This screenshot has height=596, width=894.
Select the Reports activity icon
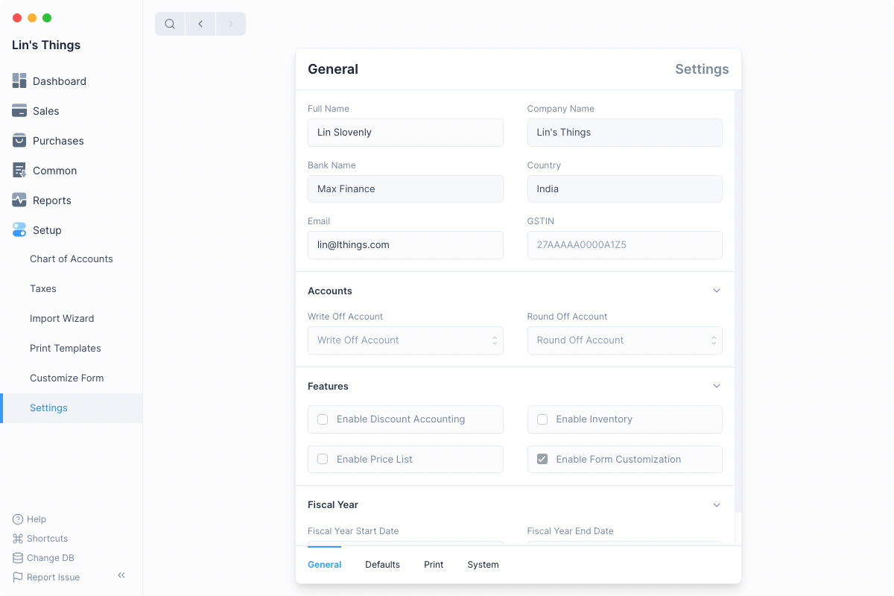tap(19, 200)
